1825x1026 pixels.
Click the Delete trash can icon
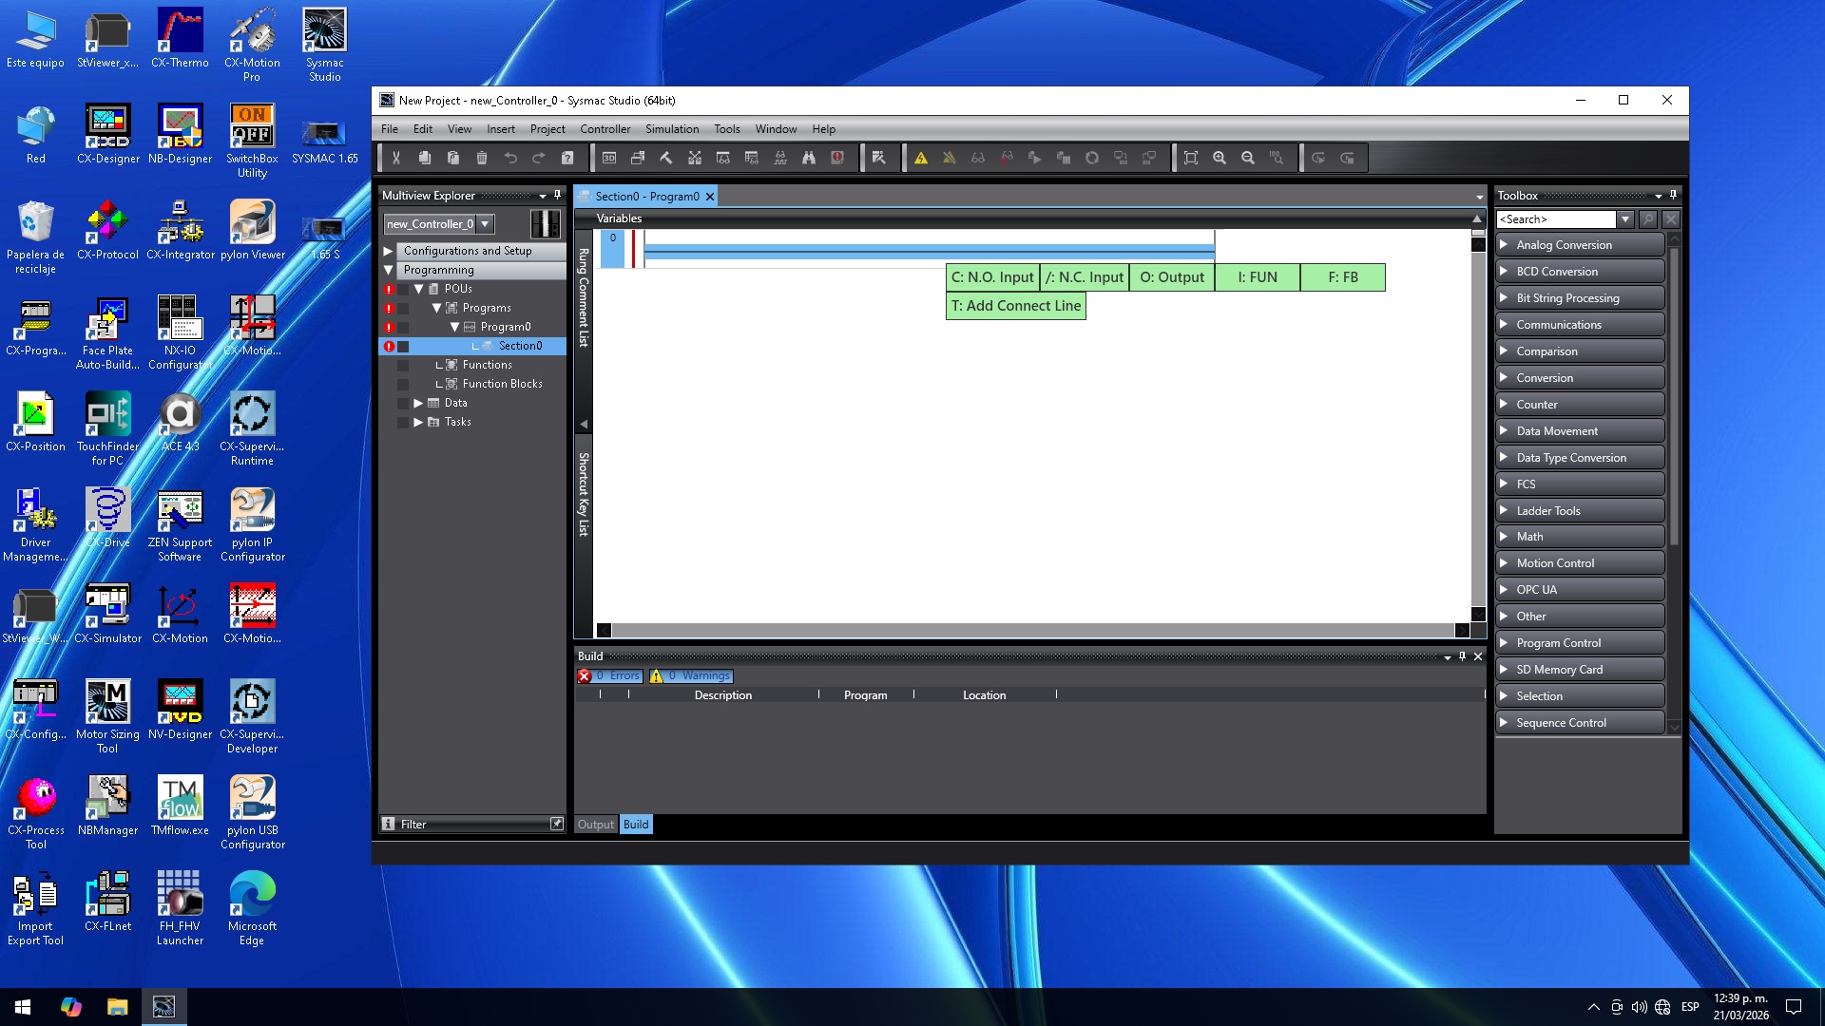click(482, 158)
